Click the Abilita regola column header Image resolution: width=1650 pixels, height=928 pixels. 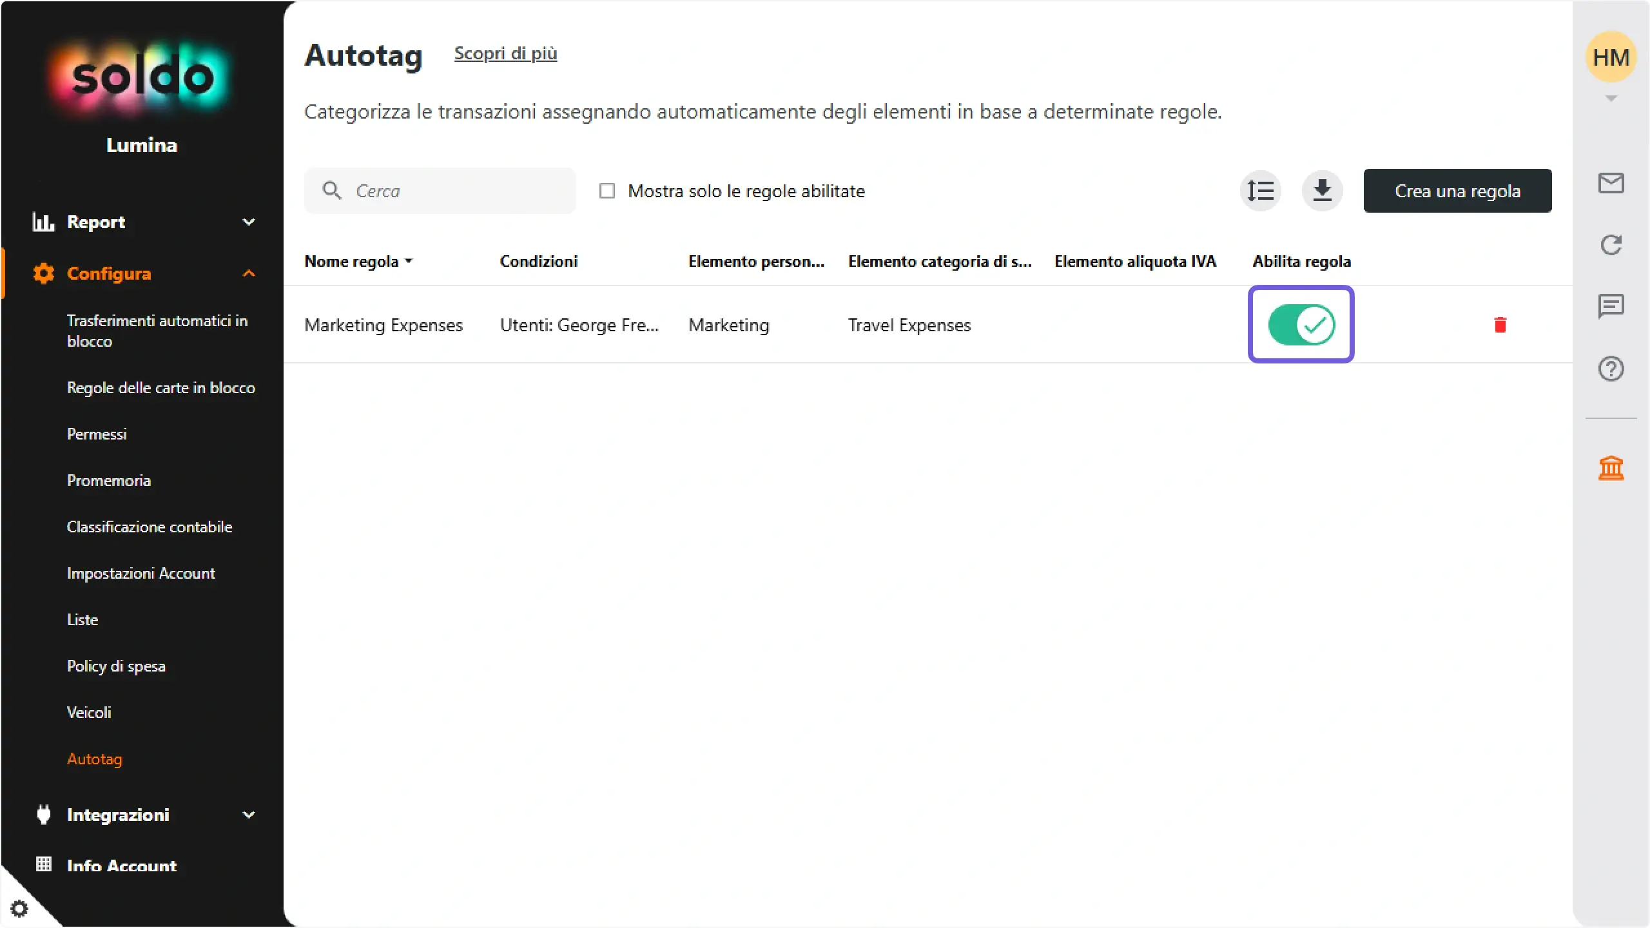pyautogui.click(x=1301, y=261)
